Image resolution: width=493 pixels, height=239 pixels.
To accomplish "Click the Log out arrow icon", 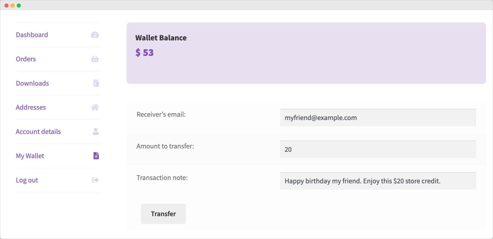I will tap(95, 180).
